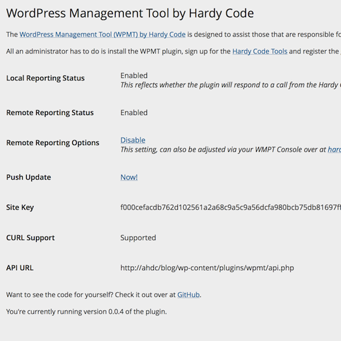The width and height of the screenshot is (341, 341).
Task: Select the Remote Reporting Options label
Action: click(x=53, y=143)
